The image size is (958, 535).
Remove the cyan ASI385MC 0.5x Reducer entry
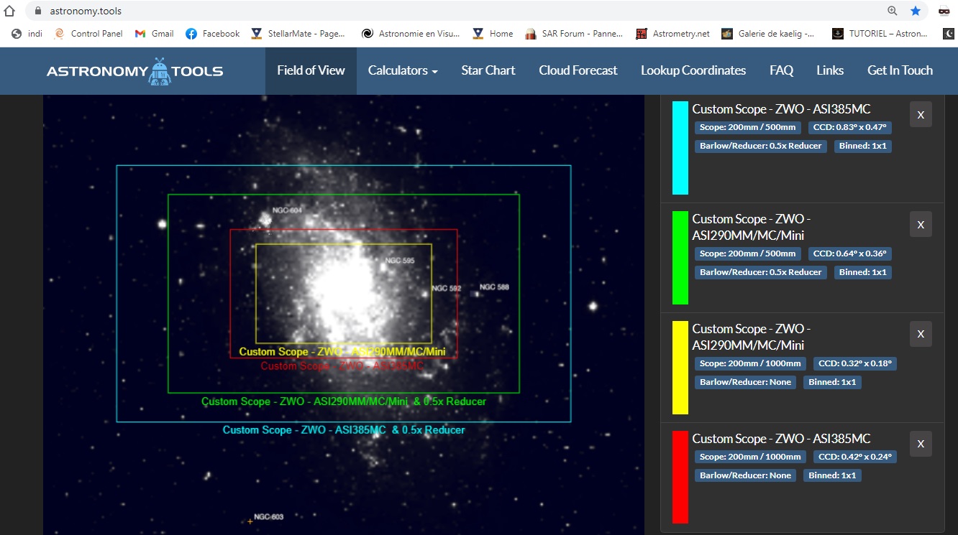pyautogui.click(x=921, y=114)
